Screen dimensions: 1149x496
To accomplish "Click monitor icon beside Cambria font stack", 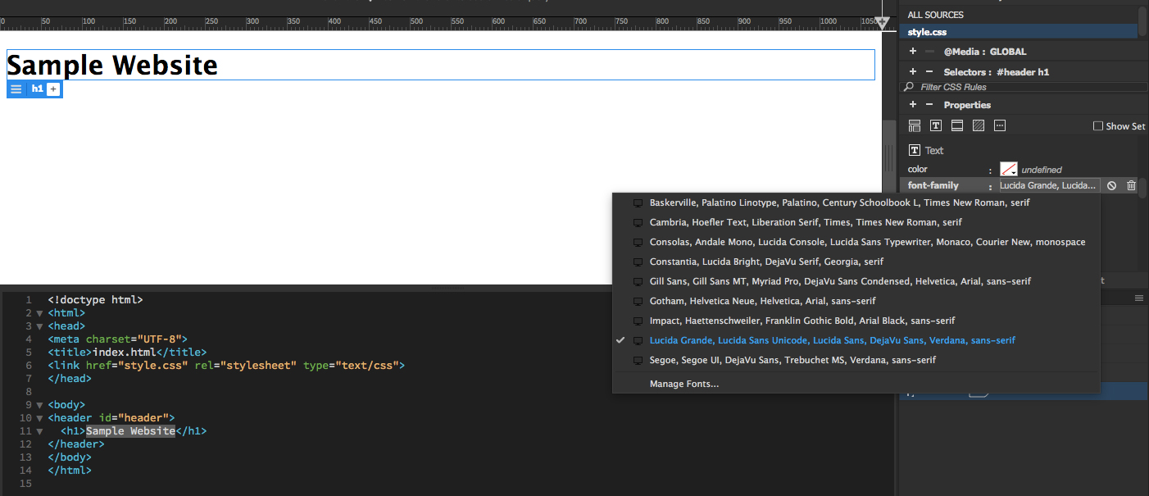I will coord(638,222).
